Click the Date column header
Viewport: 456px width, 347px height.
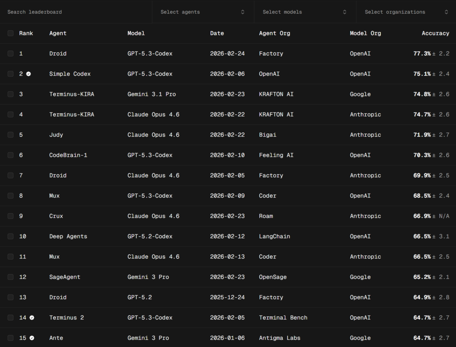217,33
